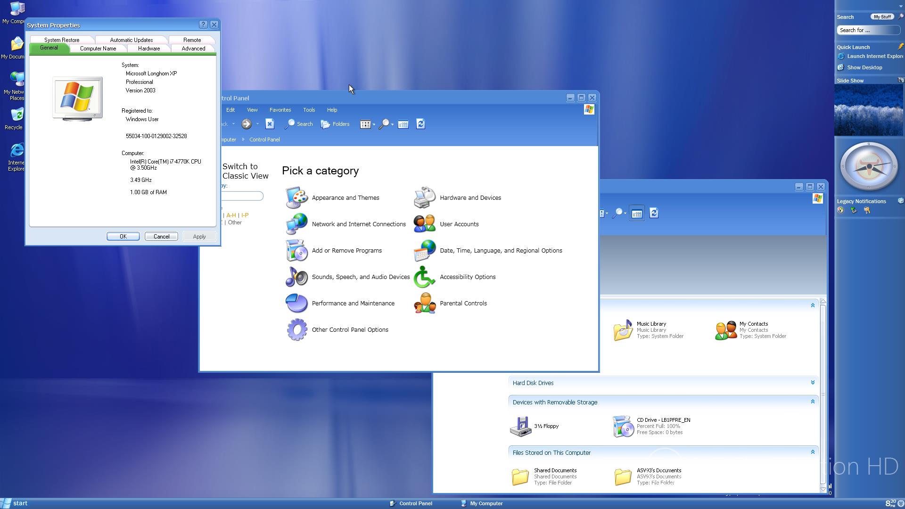
Task: Click the Other Control Panel Options gear icon
Action: (296, 330)
